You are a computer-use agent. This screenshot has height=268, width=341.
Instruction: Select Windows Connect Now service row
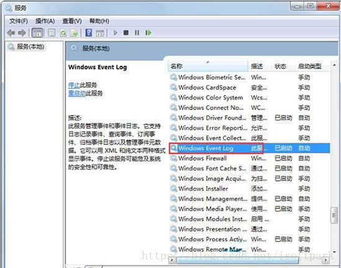click(x=250, y=108)
